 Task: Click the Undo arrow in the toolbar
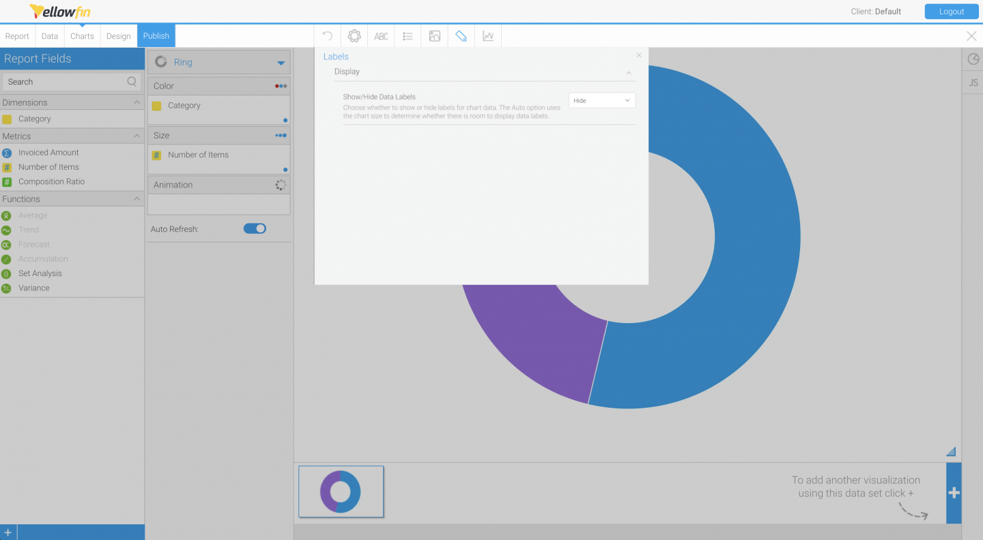(326, 35)
